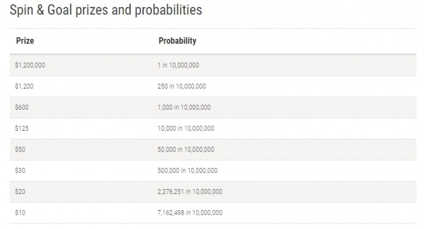
Task: Select the $1,200 prize cell
Action: (24, 86)
